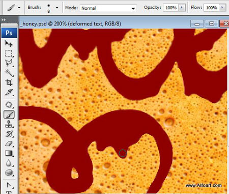Click the 'Brush:' label

point(34,8)
